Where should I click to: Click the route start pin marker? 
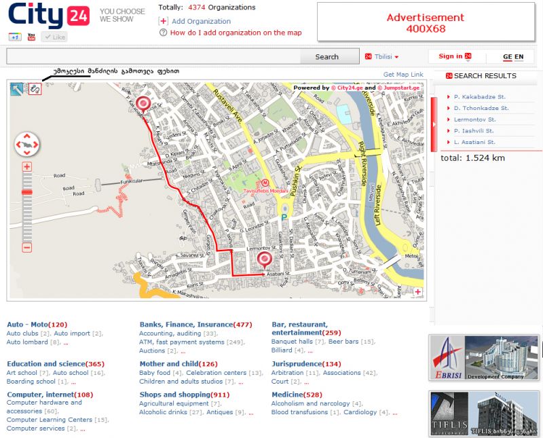pyautogui.click(x=143, y=104)
